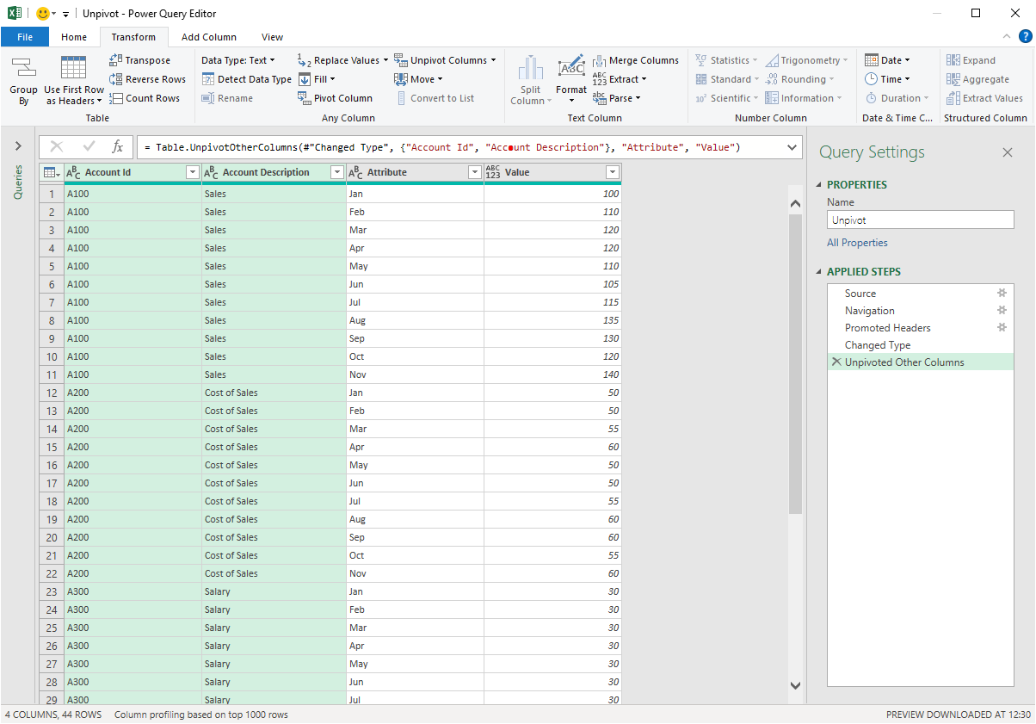Open the Unpivot Columns dropdown
The width and height of the screenshot is (1036, 724).
445,60
